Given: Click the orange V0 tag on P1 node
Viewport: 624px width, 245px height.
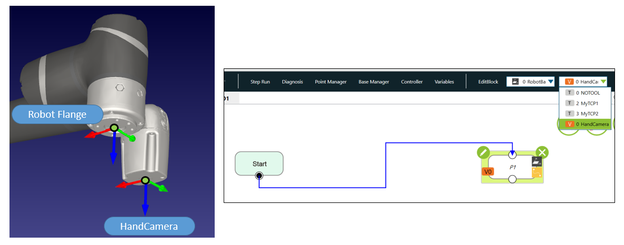Looking at the screenshot, I should [488, 171].
